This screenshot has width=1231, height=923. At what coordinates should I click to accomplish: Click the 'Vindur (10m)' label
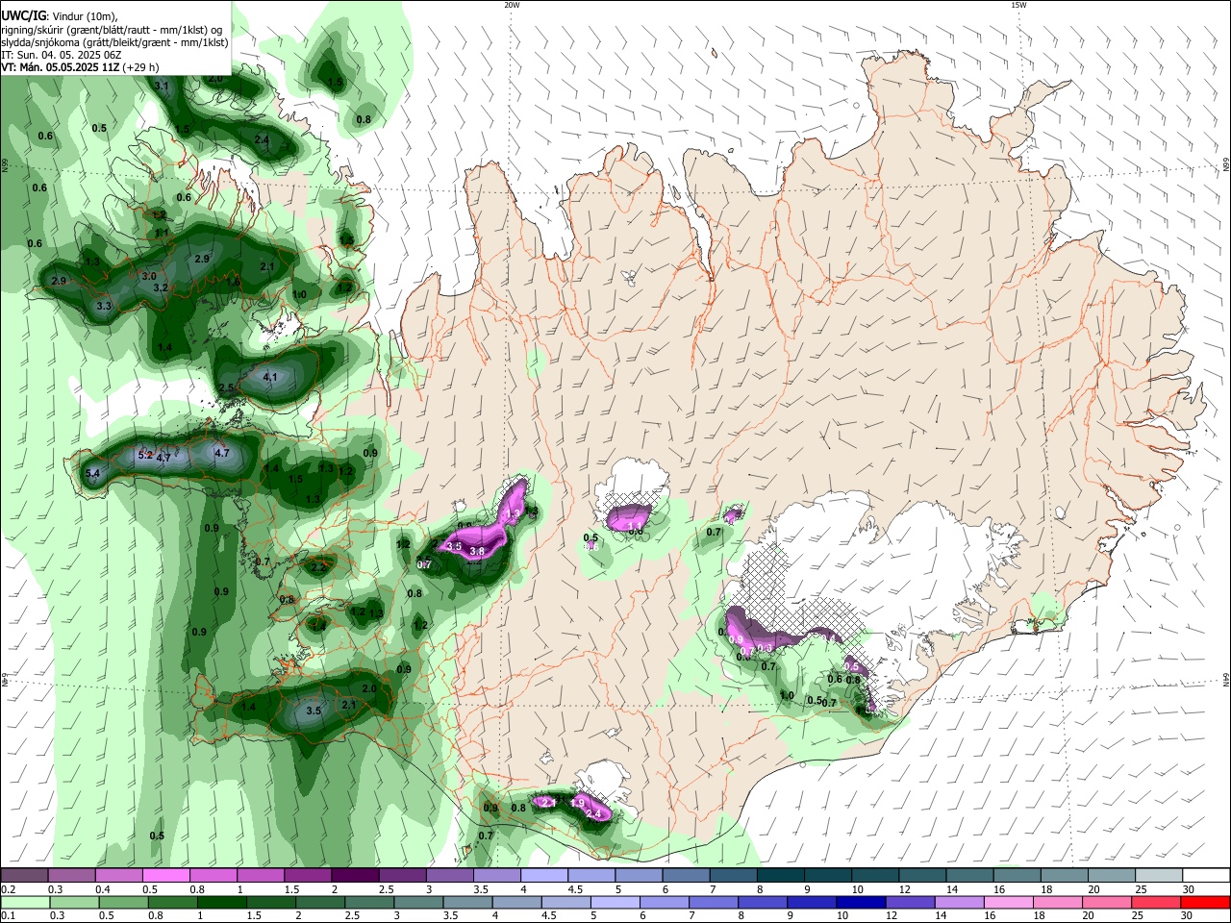86,16
